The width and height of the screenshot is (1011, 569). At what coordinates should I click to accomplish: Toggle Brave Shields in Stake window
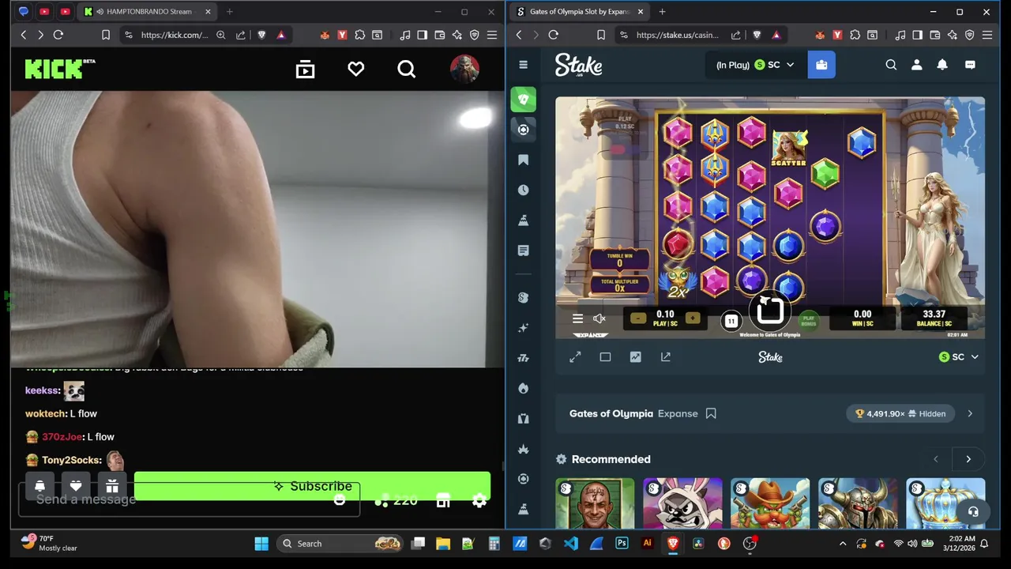point(757,35)
